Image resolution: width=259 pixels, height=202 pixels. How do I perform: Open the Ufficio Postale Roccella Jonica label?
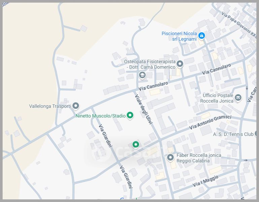(217, 98)
